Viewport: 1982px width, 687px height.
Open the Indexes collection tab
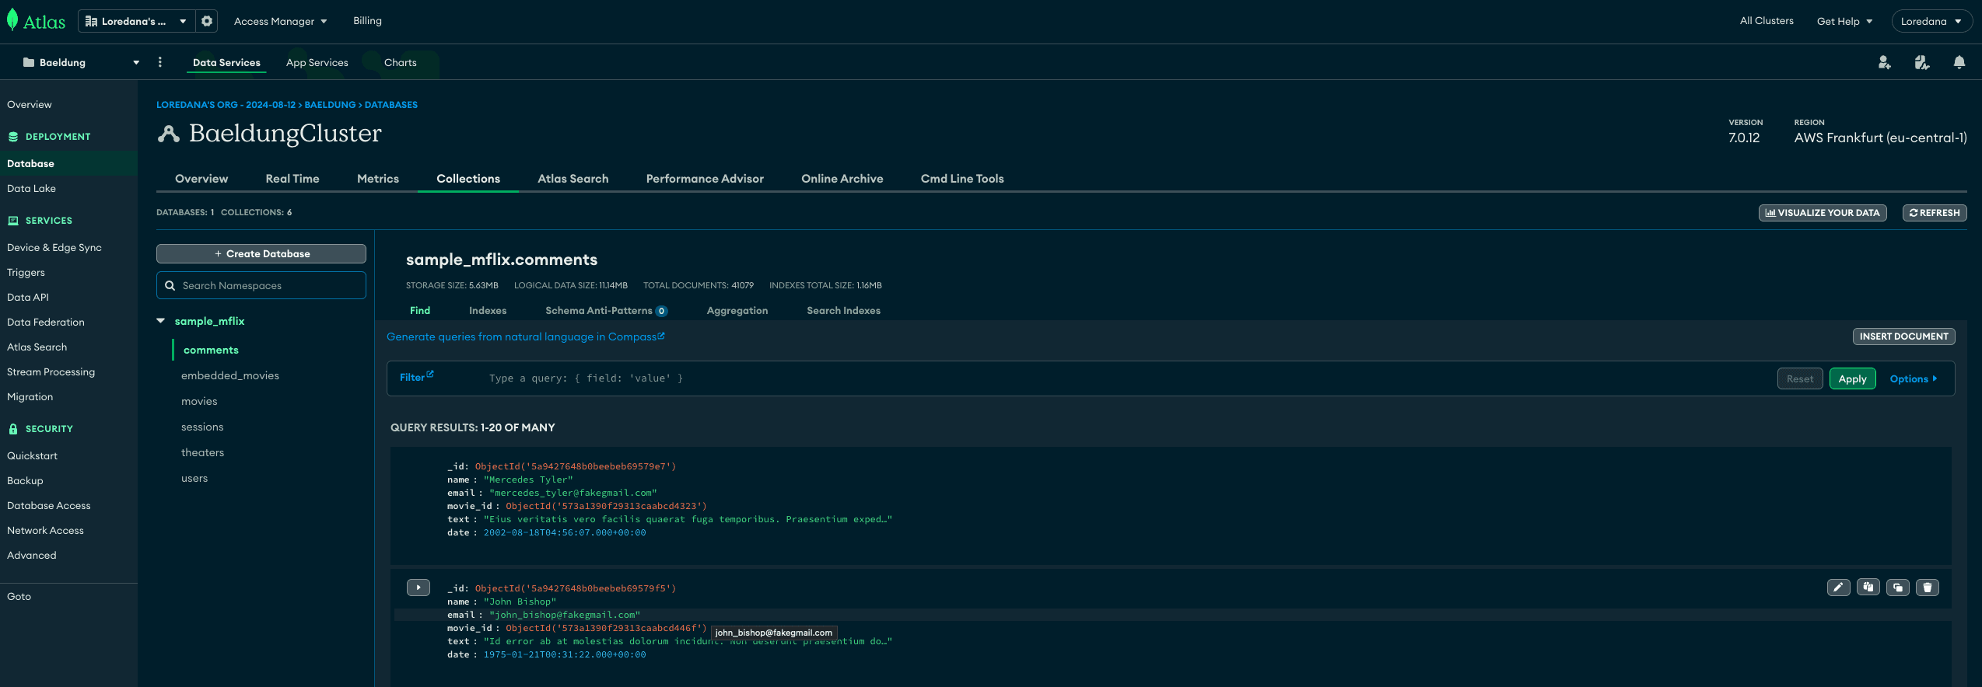(x=488, y=310)
